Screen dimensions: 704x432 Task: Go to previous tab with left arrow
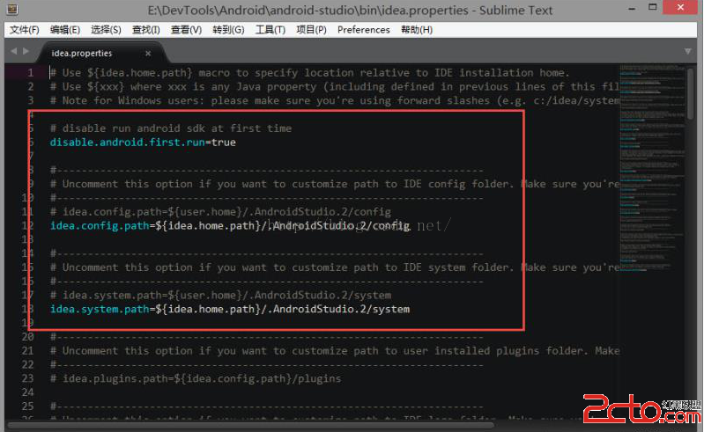13,51
